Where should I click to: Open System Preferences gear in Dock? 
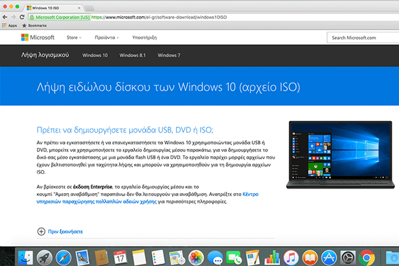click(x=348, y=257)
